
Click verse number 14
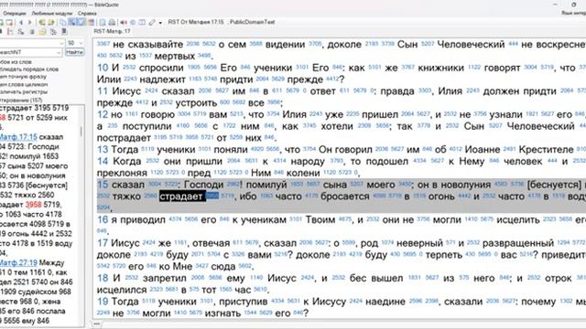coord(103,161)
